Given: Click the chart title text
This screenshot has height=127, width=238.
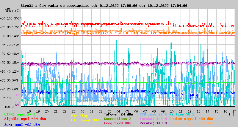Looking at the screenshot, I should pos(104,6).
